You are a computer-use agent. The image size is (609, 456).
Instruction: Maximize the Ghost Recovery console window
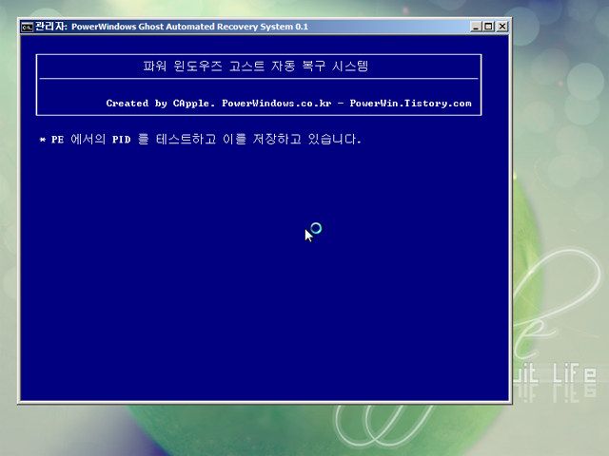click(x=488, y=27)
